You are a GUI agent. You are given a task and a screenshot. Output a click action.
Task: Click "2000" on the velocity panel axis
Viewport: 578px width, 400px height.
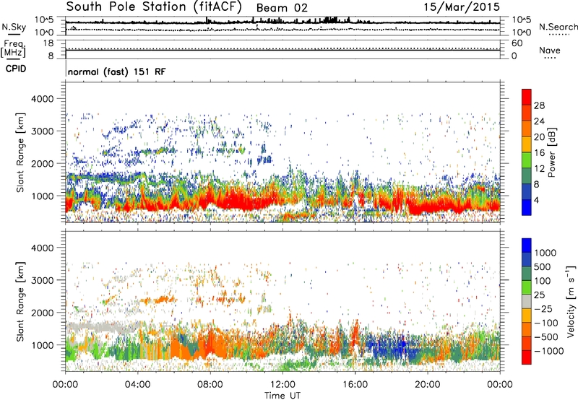(42, 313)
